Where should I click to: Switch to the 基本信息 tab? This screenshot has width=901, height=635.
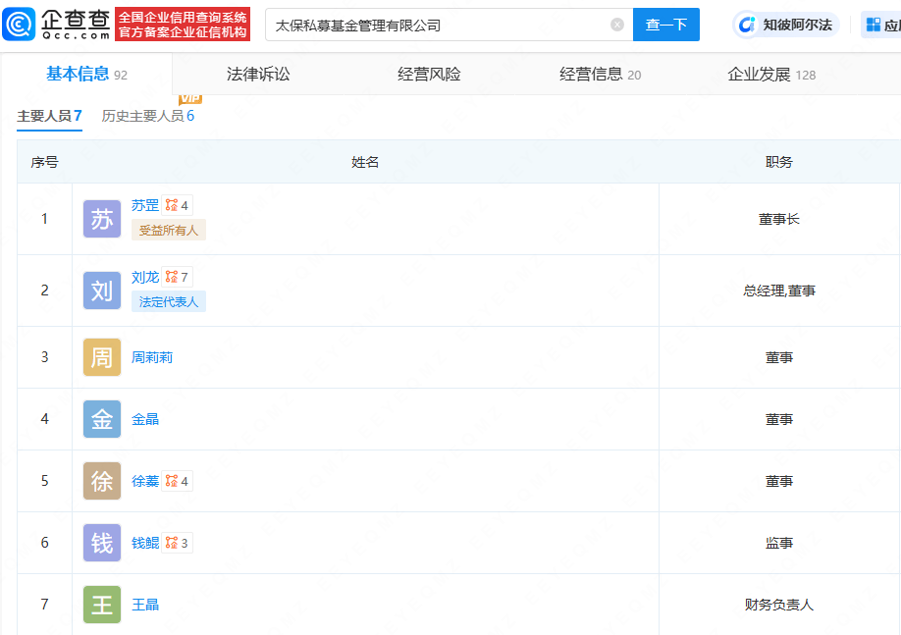click(86, 75)
